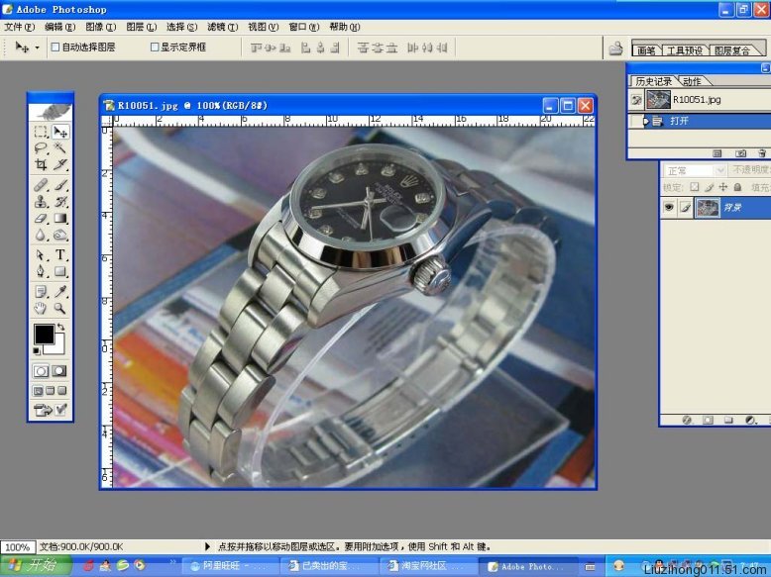Enable 自动选择图层 checkbox

(55, 48)
